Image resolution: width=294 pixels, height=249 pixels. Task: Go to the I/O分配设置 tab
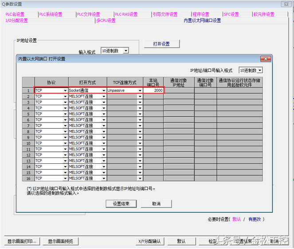[16, 20]
